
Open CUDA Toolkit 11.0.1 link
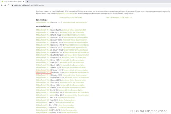[x=43, y=85]
